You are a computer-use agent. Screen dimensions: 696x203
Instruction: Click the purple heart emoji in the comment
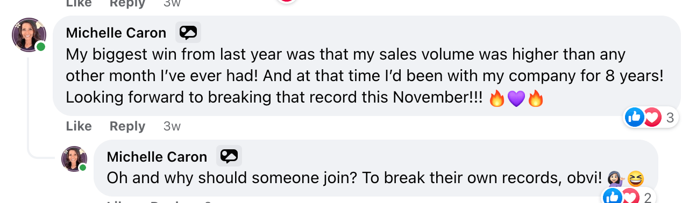point(516,99)
